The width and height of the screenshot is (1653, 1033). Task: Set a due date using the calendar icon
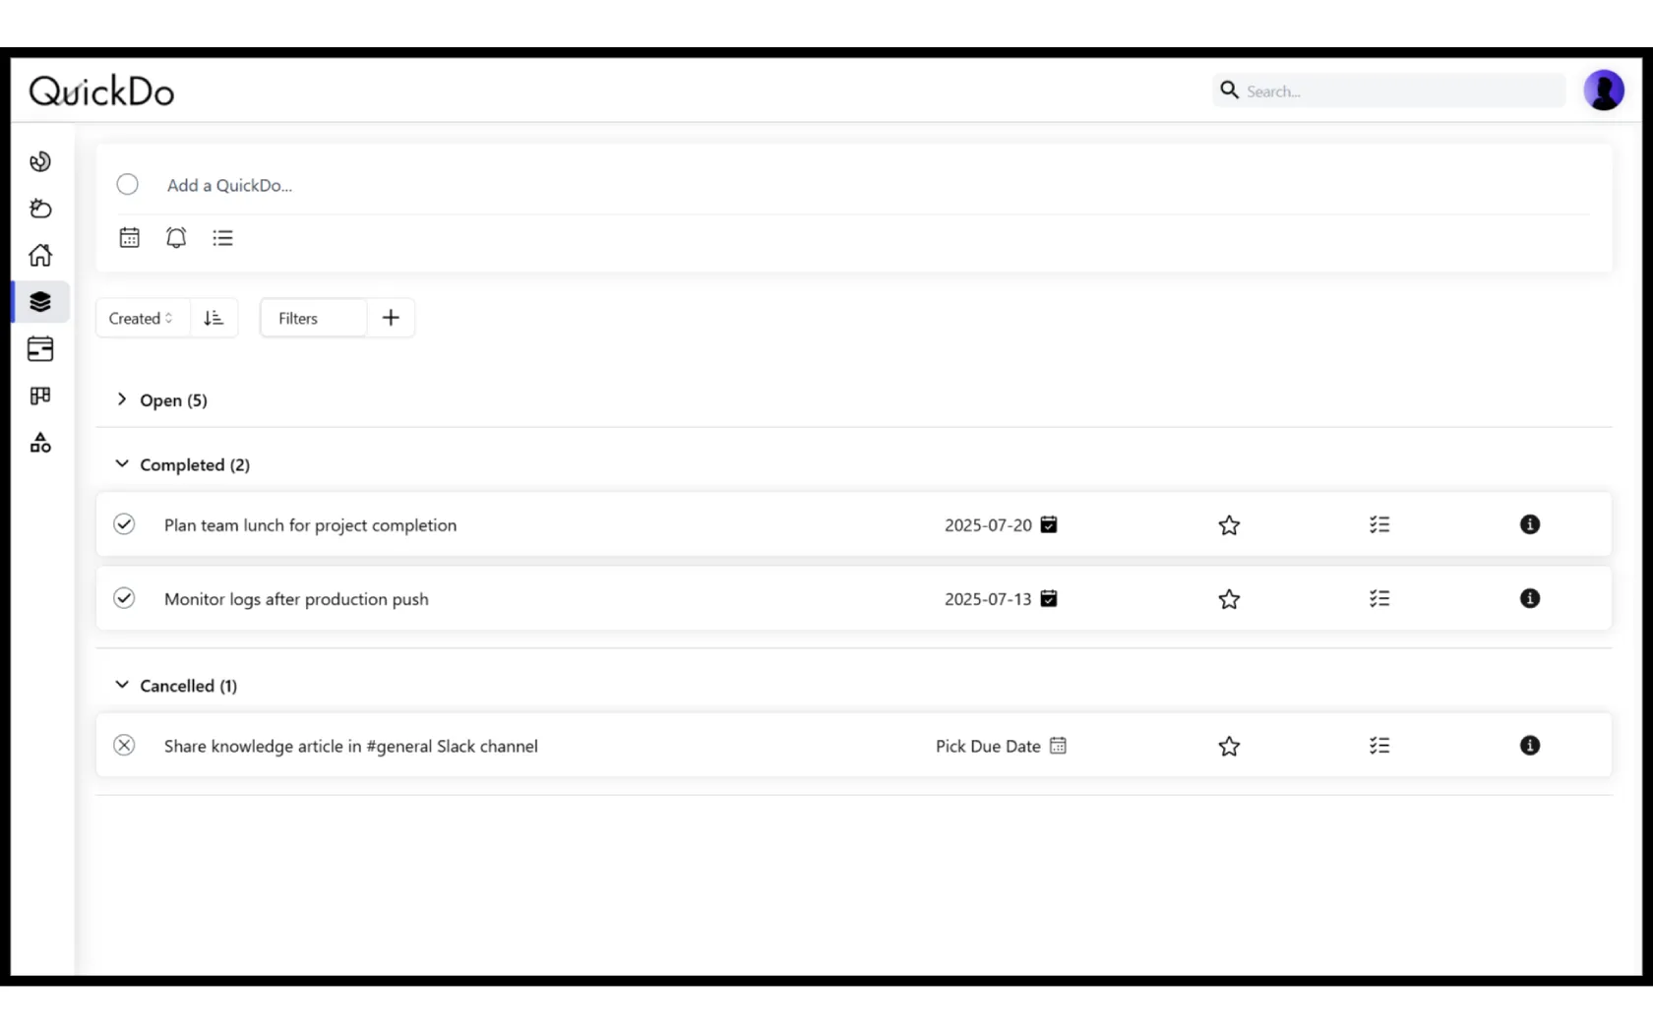click(129, 237)
